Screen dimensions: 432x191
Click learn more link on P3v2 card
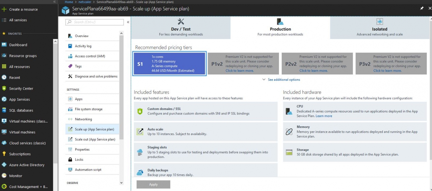tap(387, 71)
